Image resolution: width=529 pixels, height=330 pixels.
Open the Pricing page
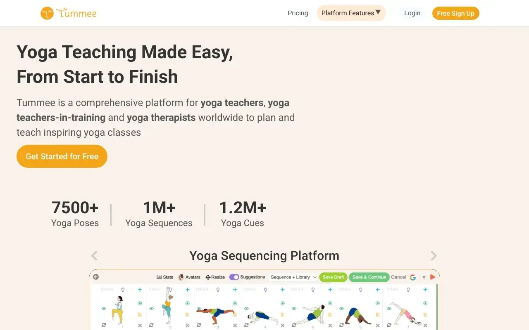pyautogui.click(x=298, y=13)
